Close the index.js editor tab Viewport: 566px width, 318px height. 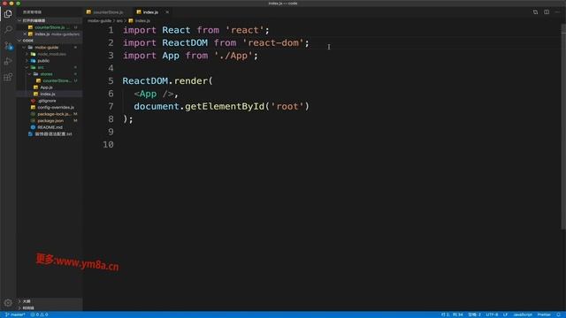click(167, 12)
